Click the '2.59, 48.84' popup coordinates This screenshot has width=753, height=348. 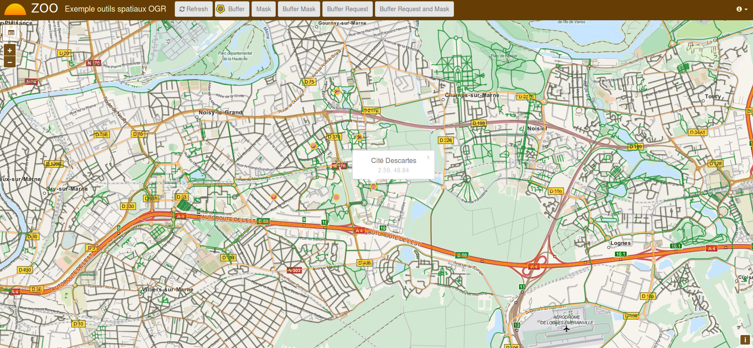point(393,170)
